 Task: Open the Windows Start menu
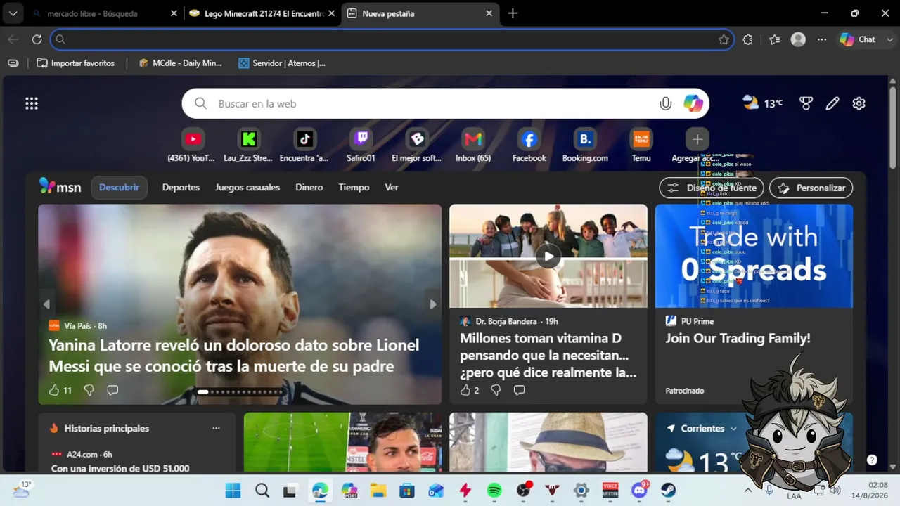[233, 491]
